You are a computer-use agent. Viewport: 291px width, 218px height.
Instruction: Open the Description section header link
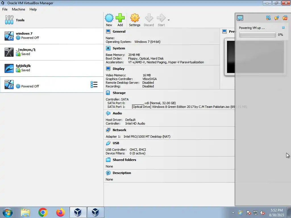tap(122, 173)
